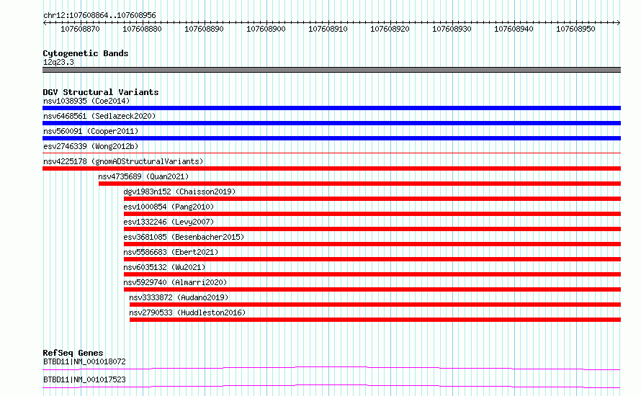Open the nsv560091 (Cooper2011) label

click(x=91, y=131)
